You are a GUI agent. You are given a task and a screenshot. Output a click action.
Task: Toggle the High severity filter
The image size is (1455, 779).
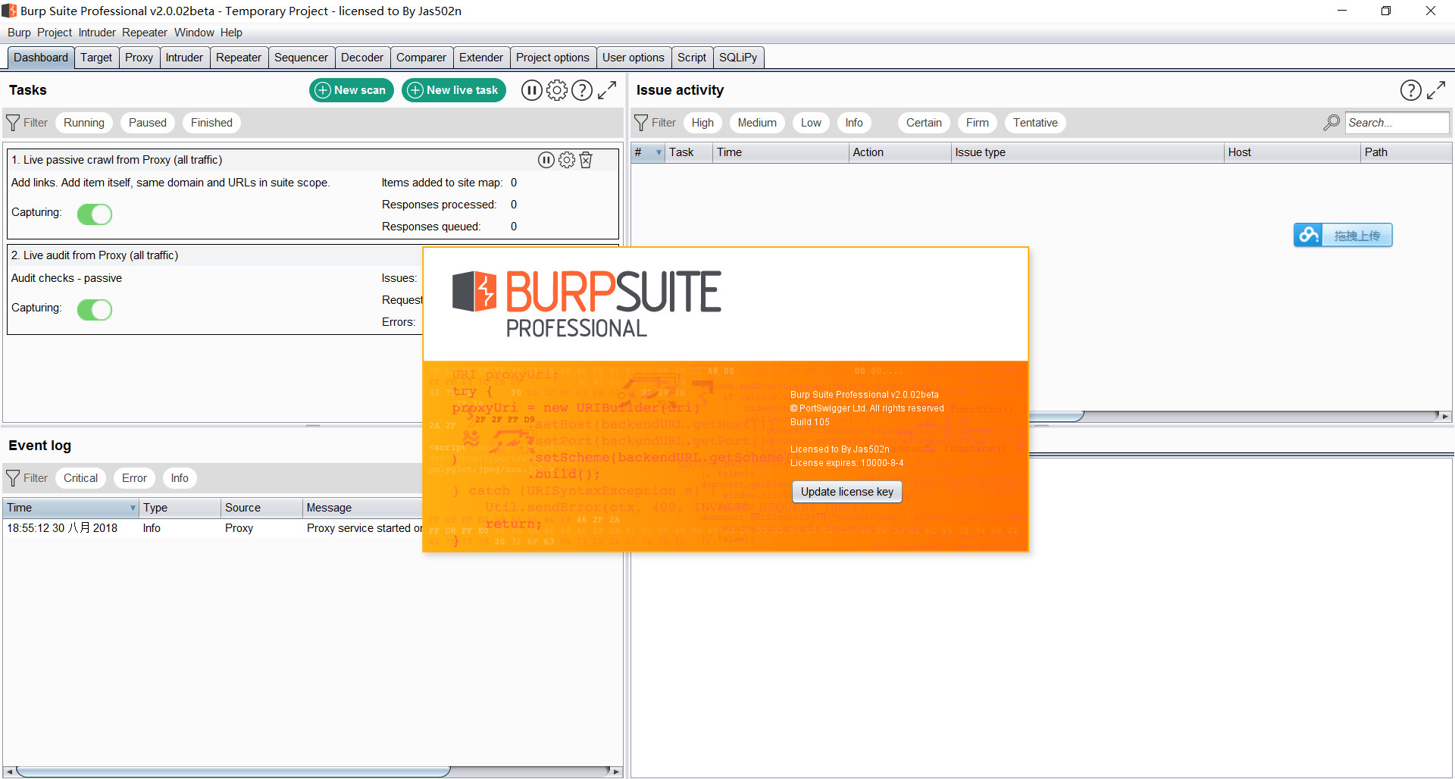(x=702, y=123)
